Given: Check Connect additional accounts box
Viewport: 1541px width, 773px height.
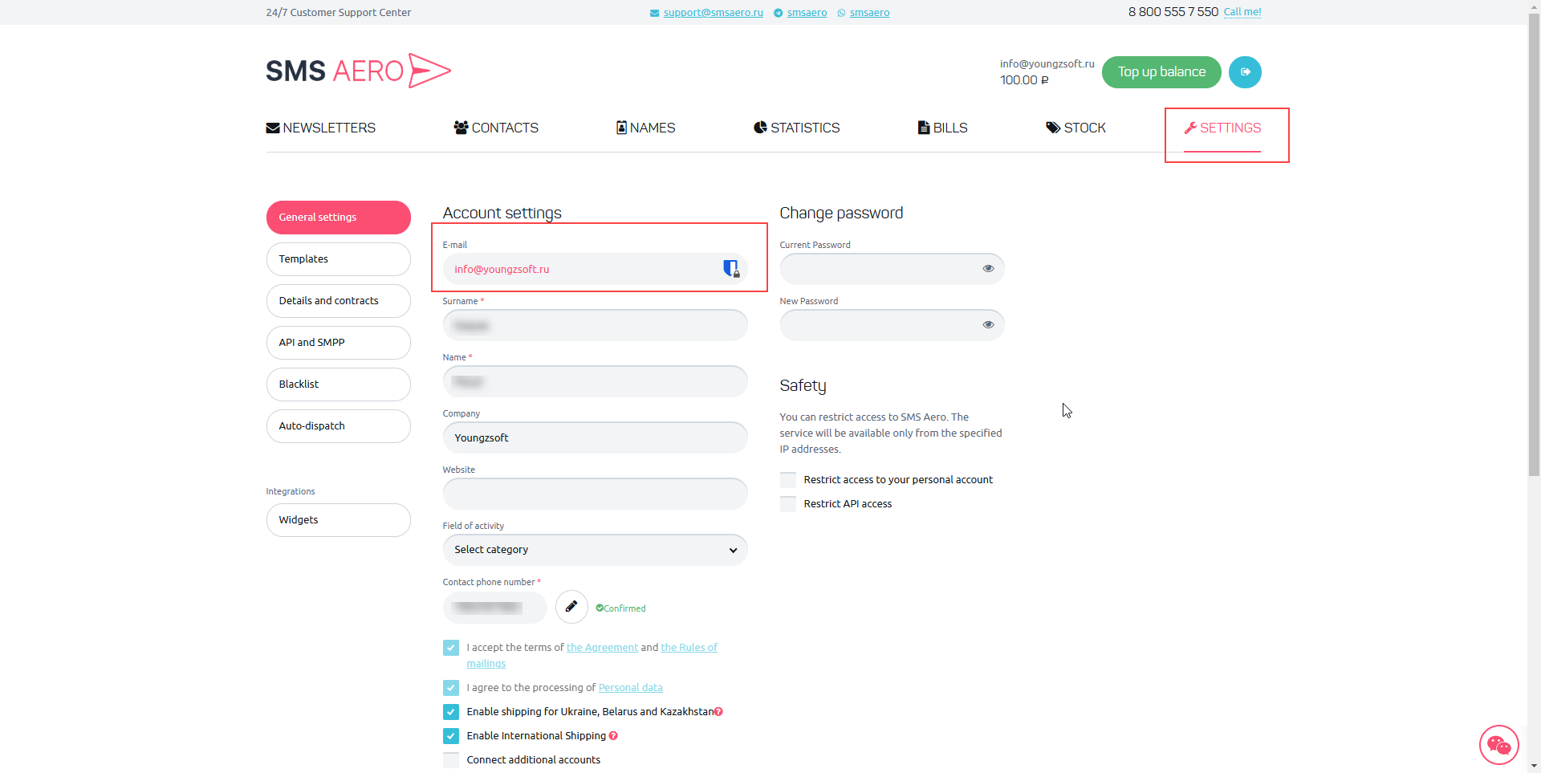Looking at the screenshot, I should click(451, 759).
